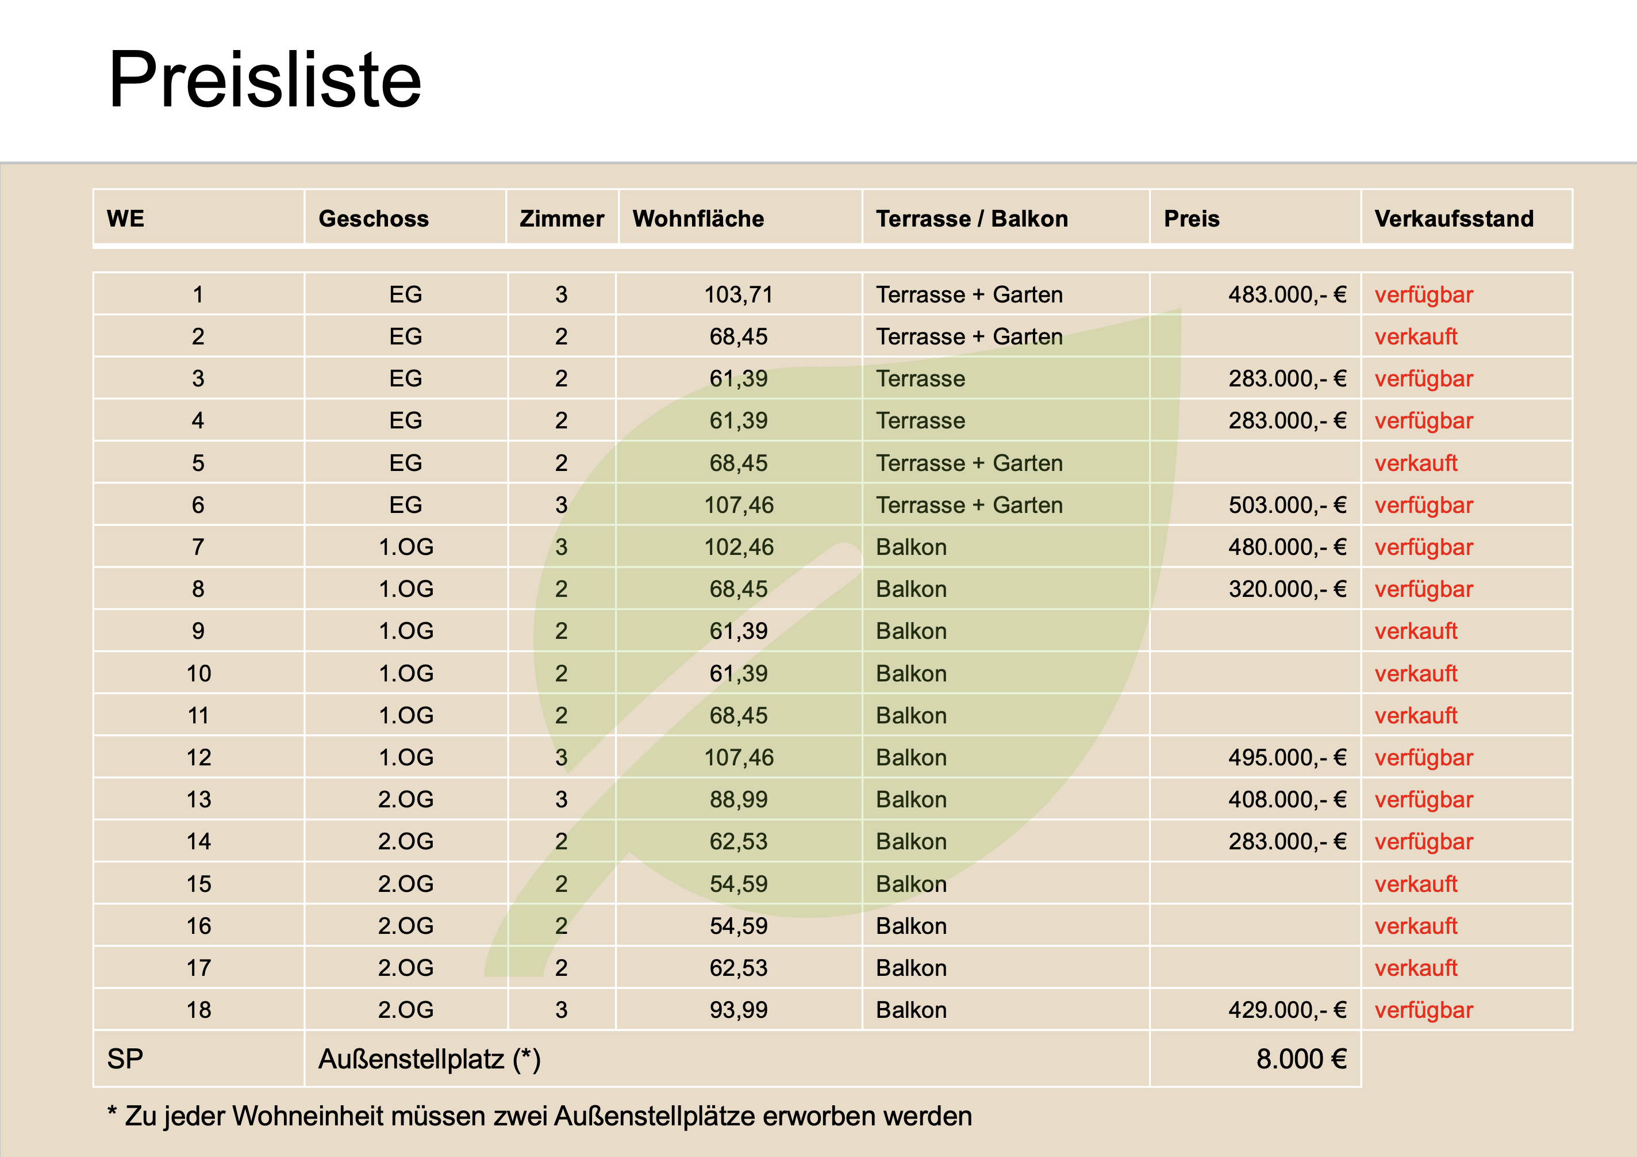Select the Verkaufsstand column header

[x=1454, y=219]
